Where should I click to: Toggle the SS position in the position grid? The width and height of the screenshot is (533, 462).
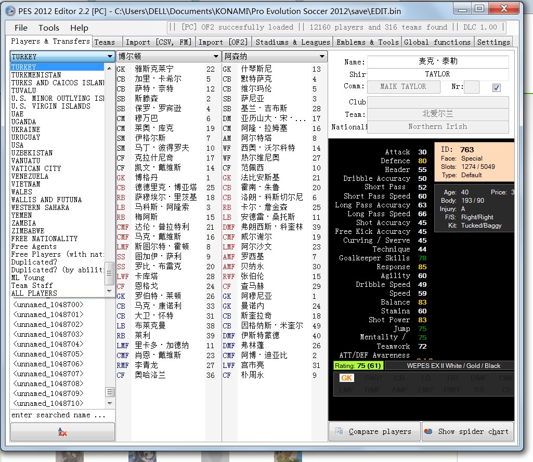479,390
